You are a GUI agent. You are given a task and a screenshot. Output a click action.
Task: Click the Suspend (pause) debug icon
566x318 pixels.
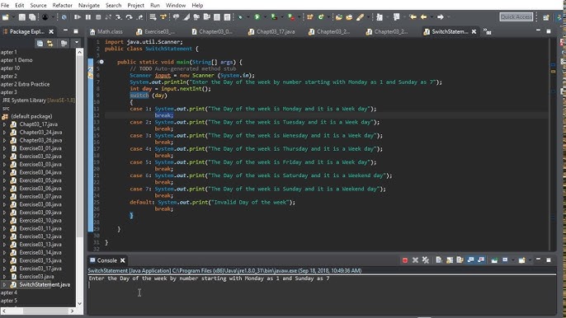tap(88, 17)
